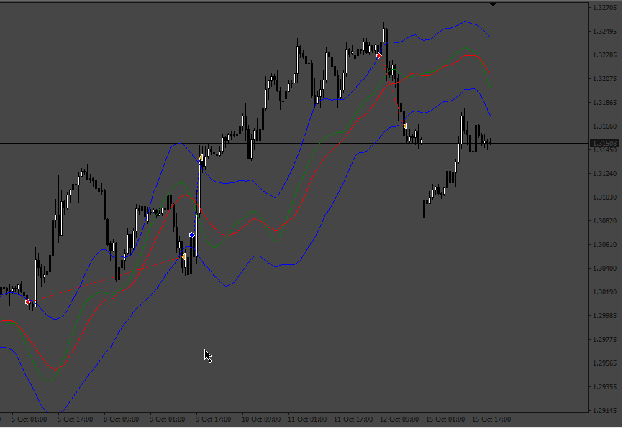
Task: Click the 1.29775 price label
Action: [604, 340]
